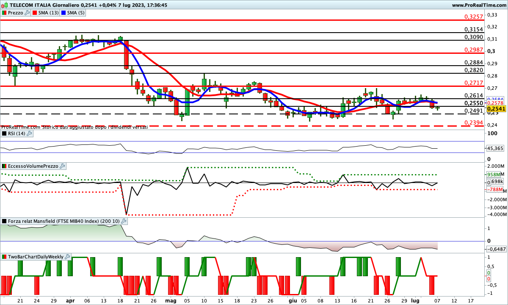The width and height of the screenshot is (508, 305).
Task: Click the 0,3257 resistance level label
Action: point(474,17)
